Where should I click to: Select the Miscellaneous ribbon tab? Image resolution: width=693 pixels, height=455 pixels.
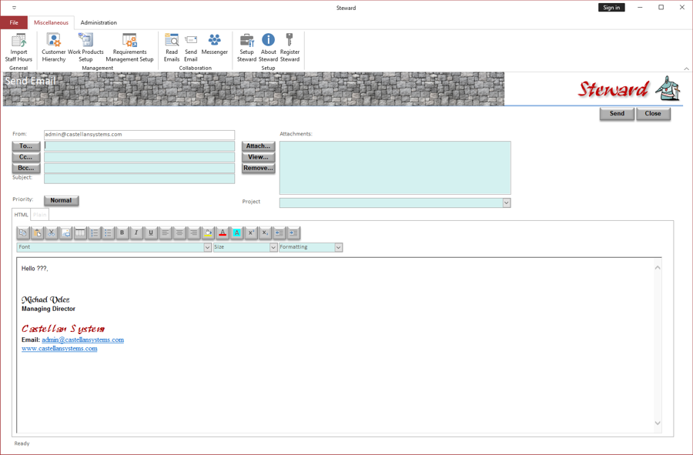point(52,22)
